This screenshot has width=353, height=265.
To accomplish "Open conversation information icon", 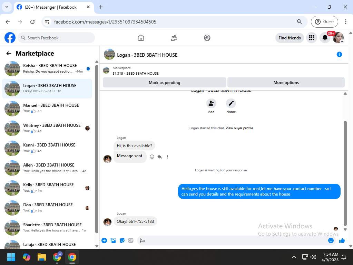I will coord(339,55).
